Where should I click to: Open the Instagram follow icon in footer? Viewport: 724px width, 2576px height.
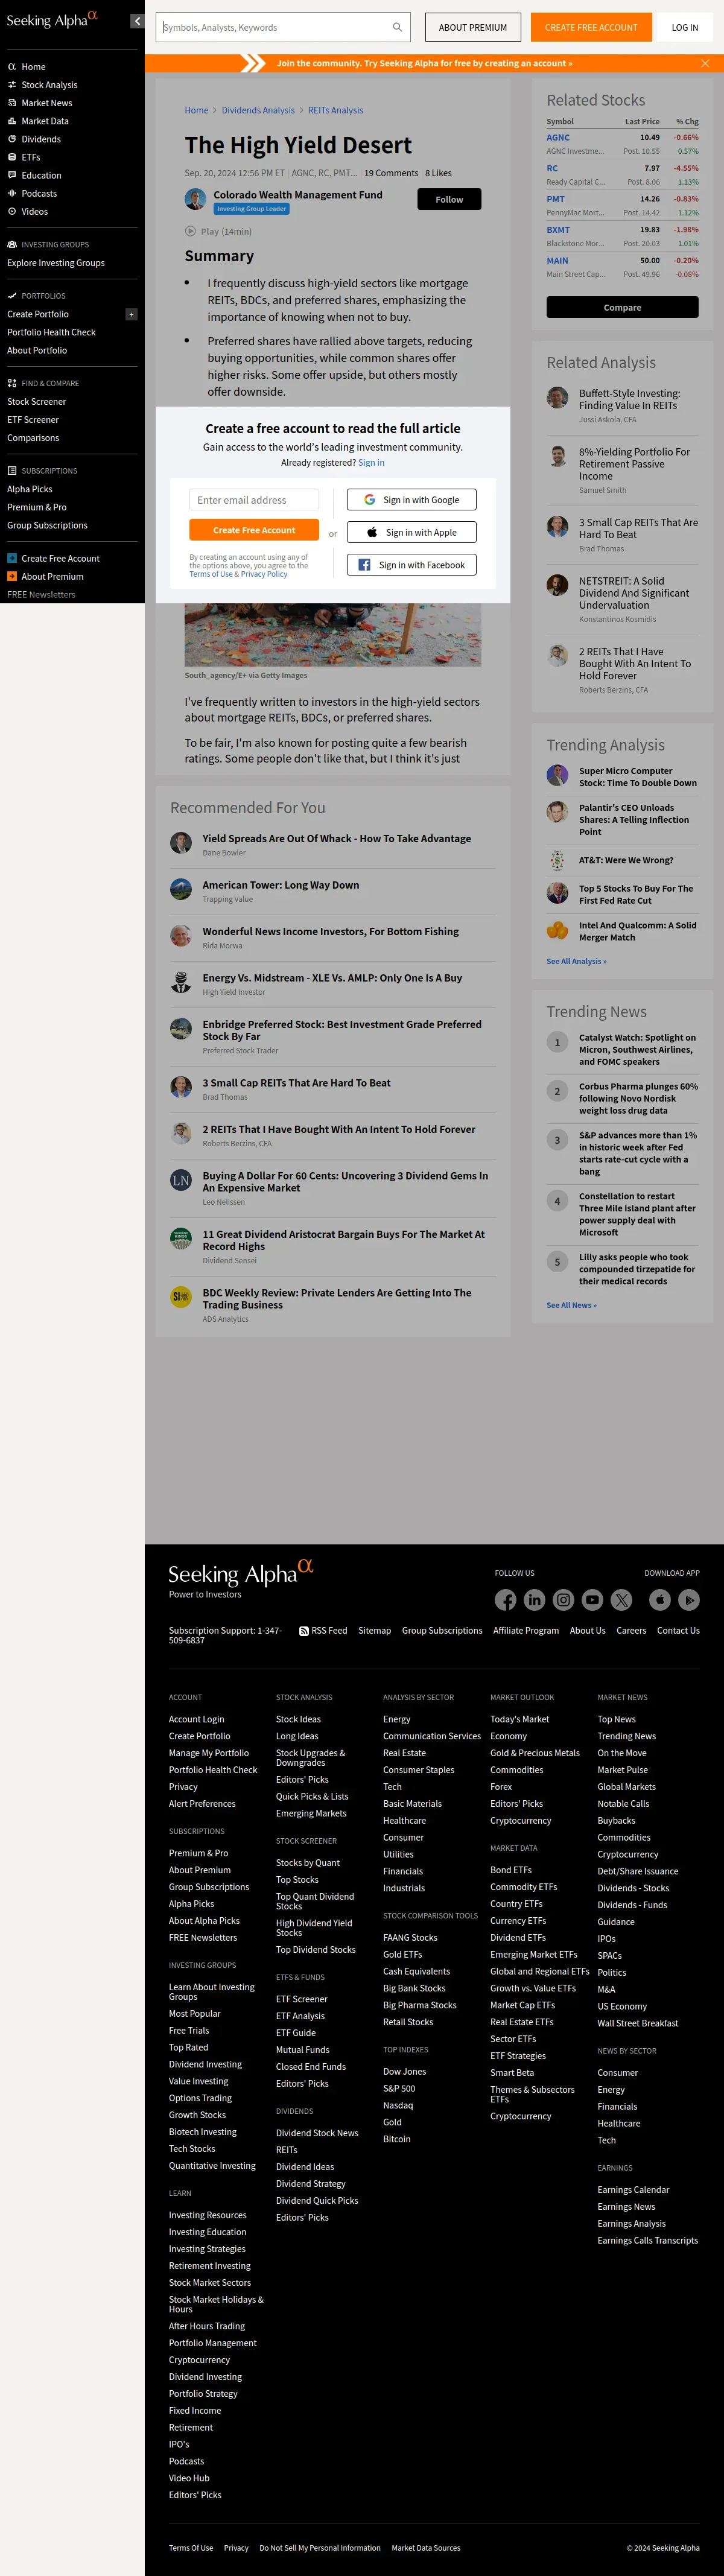564,1600
